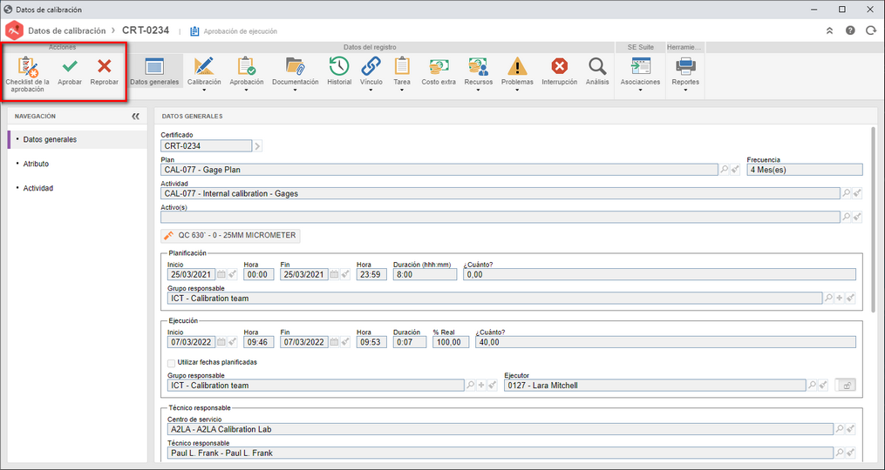885x470 pixels.
Task: Click search icon for Plan field
Action: point(725,169)
